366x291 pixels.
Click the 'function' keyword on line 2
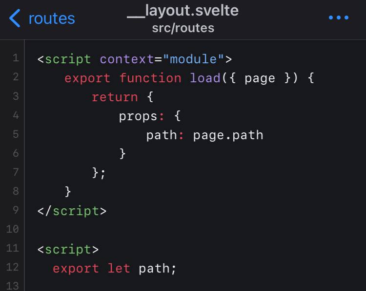[x=150, y=78]
